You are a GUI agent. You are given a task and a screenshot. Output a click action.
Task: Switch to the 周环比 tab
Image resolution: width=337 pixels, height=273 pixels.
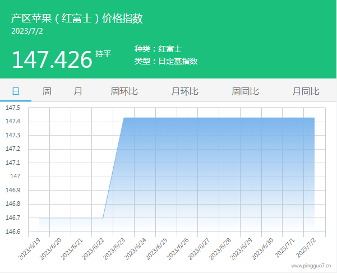(x=124, y=91)
